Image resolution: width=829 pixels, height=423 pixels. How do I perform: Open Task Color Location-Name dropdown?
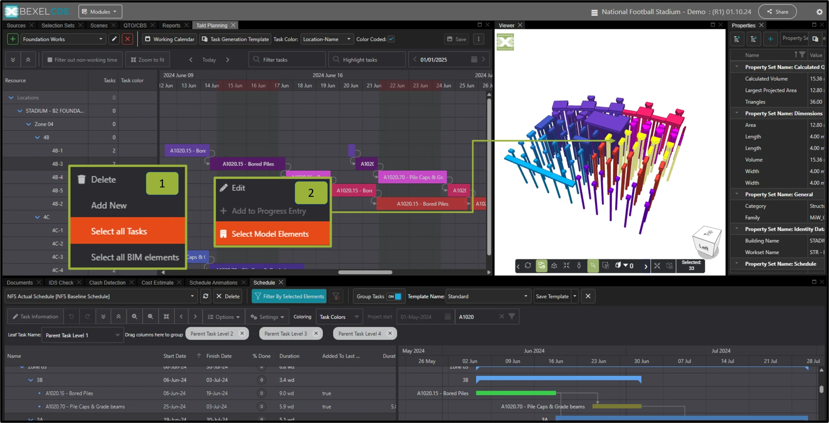tap(327, 39)
